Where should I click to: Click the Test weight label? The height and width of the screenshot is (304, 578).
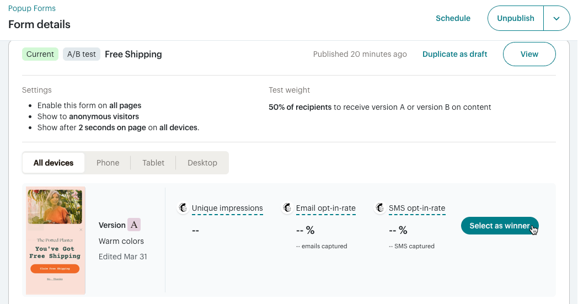(x=290, y=90)
